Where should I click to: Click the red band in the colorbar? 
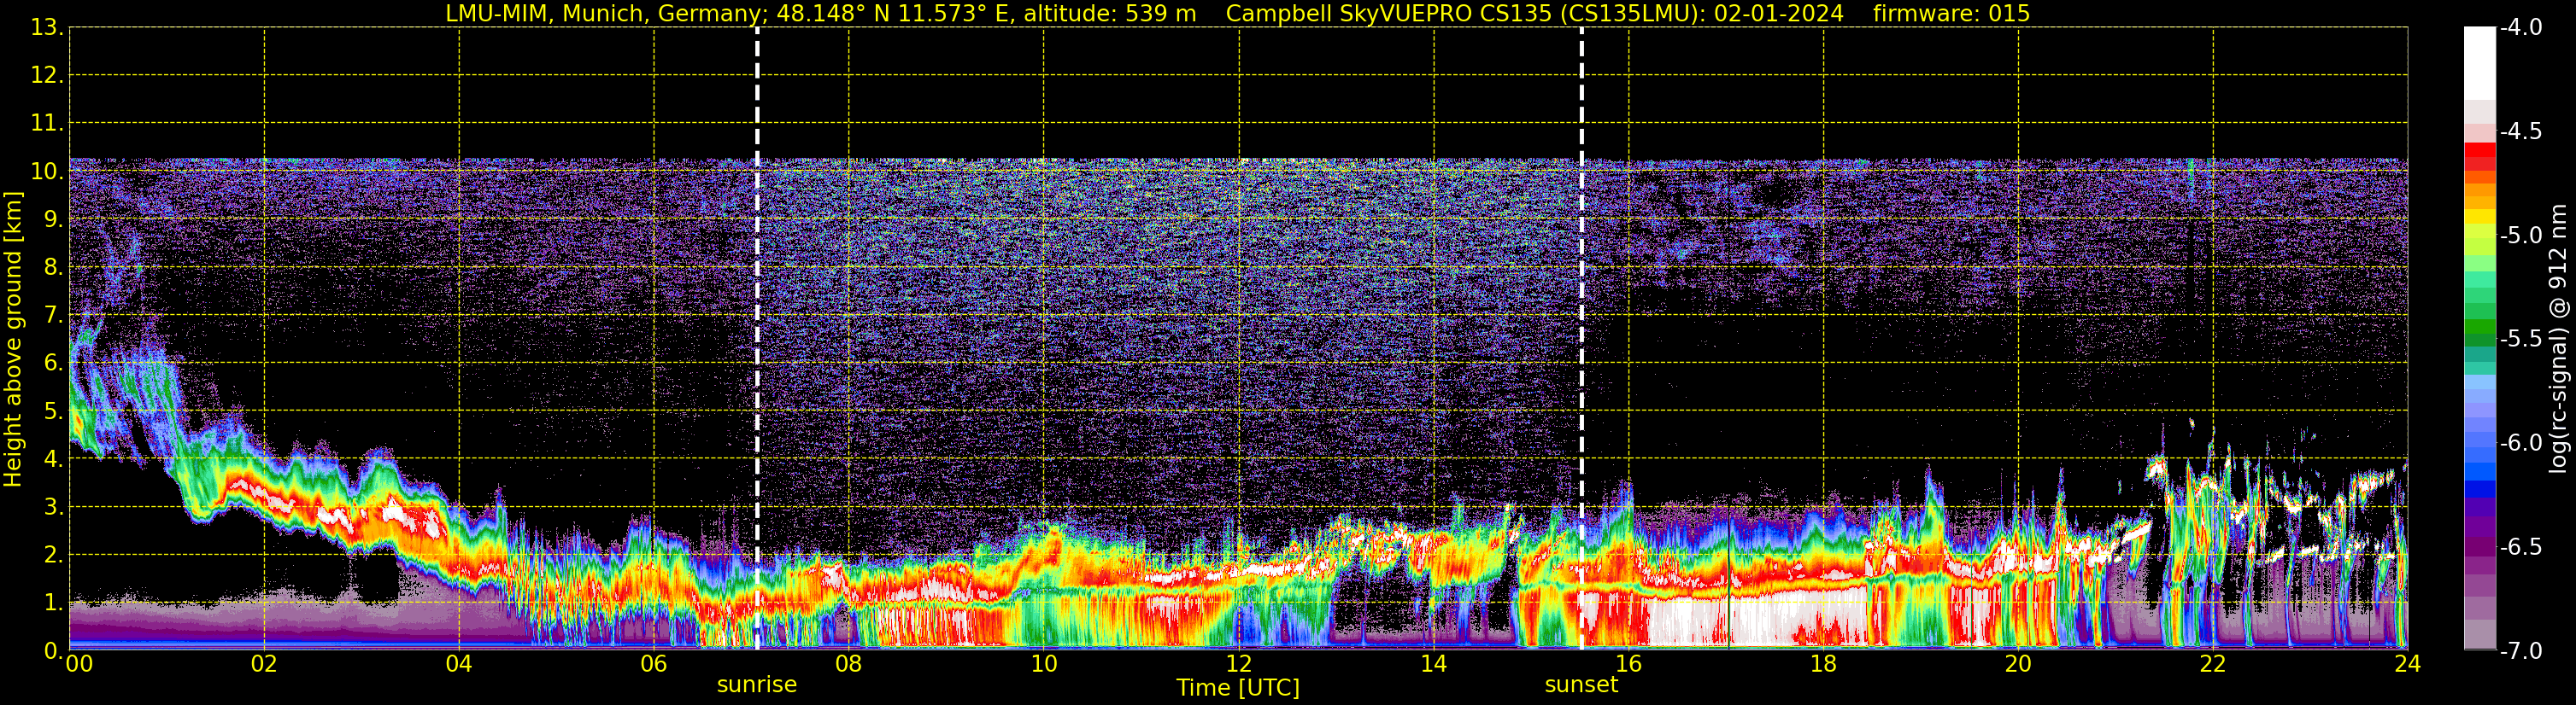2479,157
